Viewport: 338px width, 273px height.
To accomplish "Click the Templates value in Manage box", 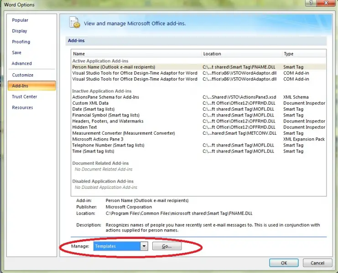I will 117,246.
